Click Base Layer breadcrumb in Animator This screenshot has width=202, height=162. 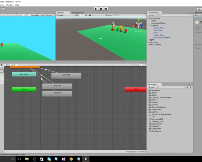click(x=11, y=65)
